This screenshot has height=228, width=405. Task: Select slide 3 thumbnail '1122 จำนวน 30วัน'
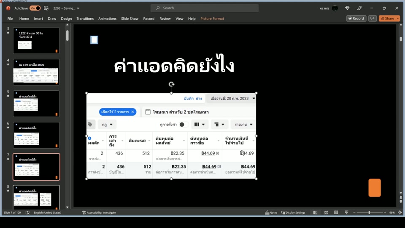coord(36,41)
